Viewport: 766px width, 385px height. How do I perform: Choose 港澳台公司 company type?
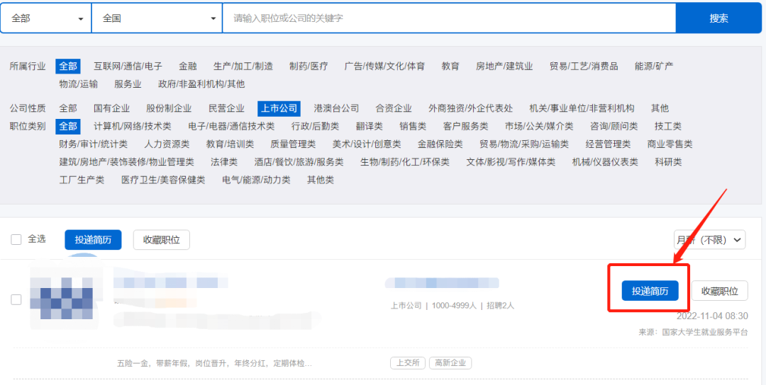point(337,108)
